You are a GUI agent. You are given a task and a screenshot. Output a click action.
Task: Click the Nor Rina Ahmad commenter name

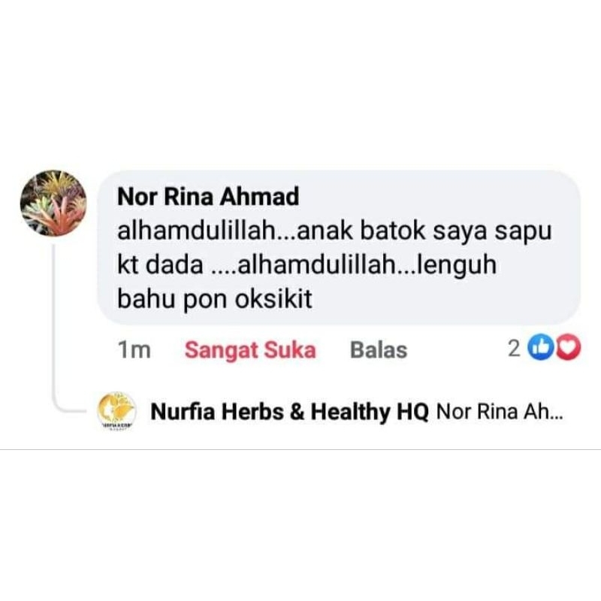point(208,197)
